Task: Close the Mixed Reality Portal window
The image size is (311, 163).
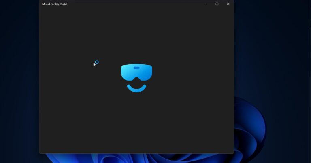Action: click(x=228, y=4)
